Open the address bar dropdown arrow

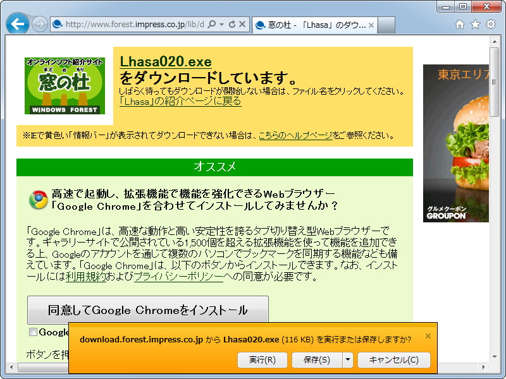(x=221, y=24)
